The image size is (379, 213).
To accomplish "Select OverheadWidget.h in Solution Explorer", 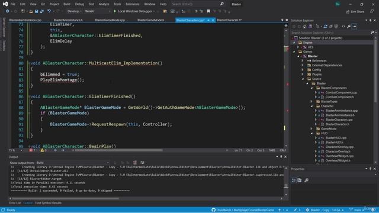I will click(338, 160).
